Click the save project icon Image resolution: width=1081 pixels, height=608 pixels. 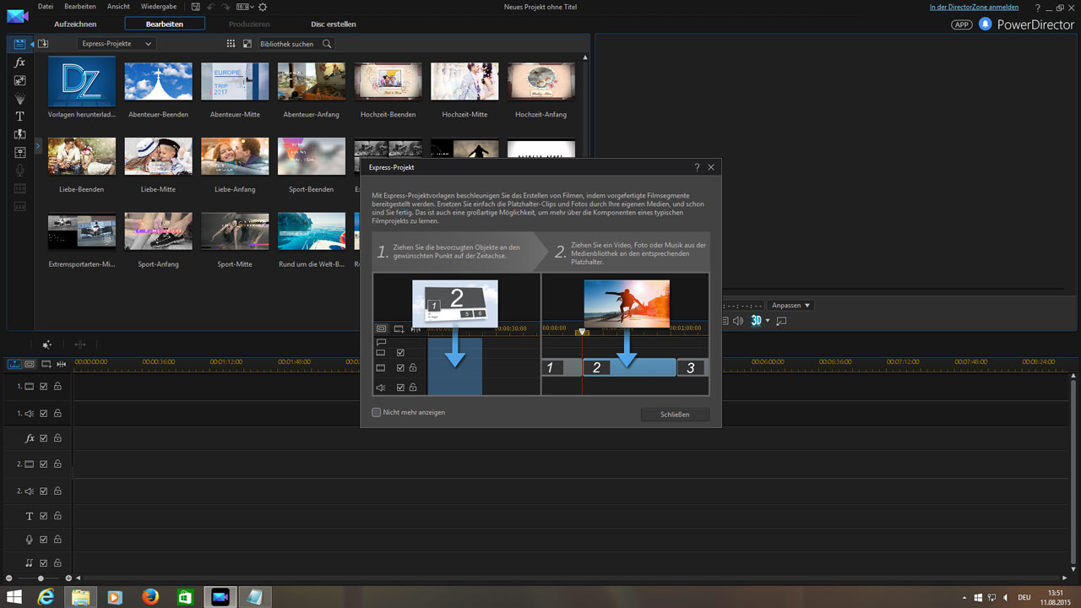[196, 7]
